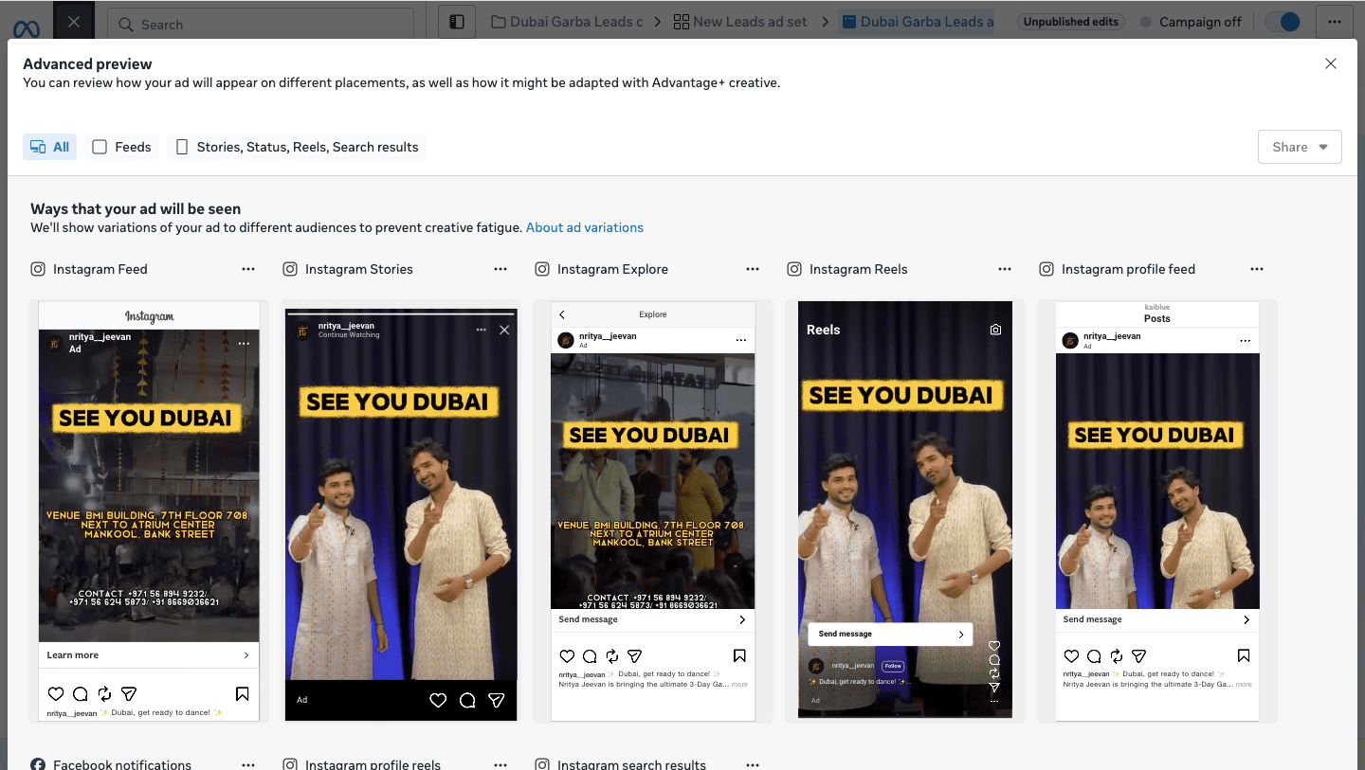This screenshot has height=770, width=1365.
Task: Click the Instagram Reels preview ad image
Action: [905, 510]
